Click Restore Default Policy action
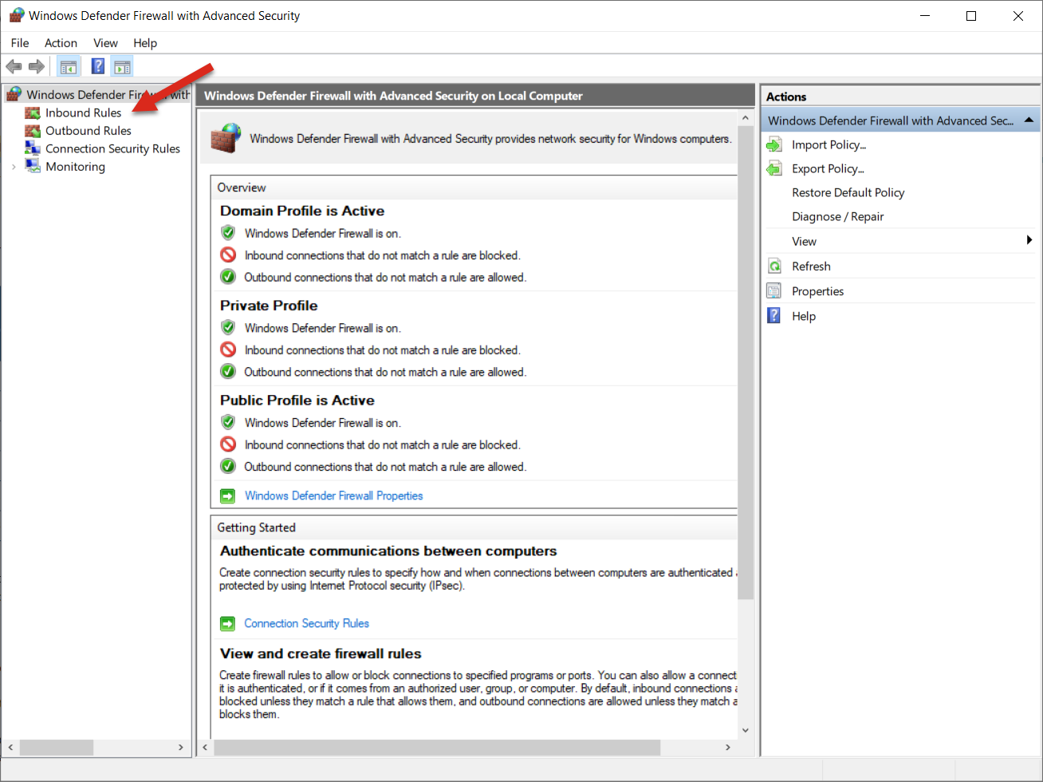Image resolution: width=1043 pixels, height=782 pixels. click(x=848, y=192)
